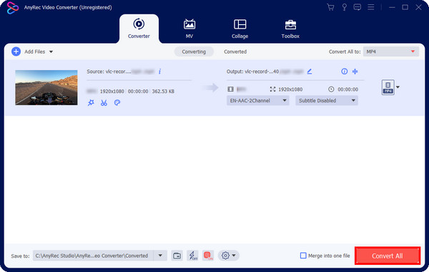Select the Converting tab
The width and height of the screenshot is (429, 272).
(194, 52)
